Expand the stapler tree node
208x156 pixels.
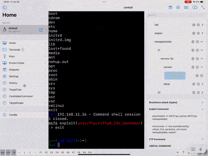(202, 33)
